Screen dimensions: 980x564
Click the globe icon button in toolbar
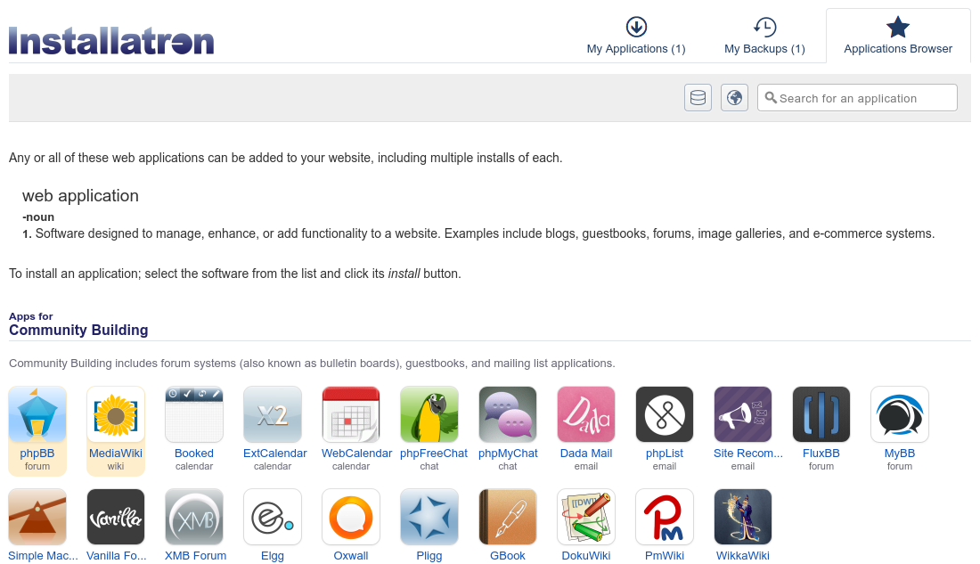coord(734,97)
